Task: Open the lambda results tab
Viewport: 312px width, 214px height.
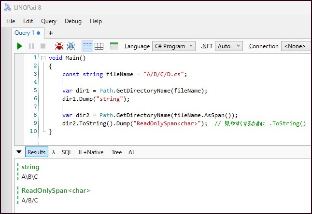Action: [x=53, y=152]
